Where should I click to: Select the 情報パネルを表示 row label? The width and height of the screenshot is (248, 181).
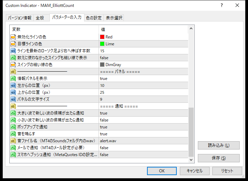point(32,79)
